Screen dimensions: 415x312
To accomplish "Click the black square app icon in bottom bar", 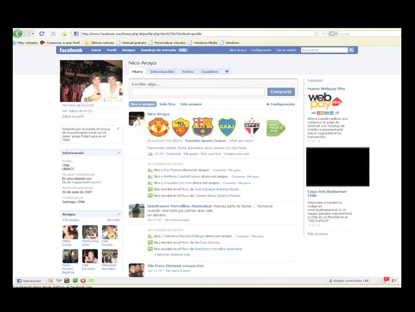I will [x=67, y=281].
